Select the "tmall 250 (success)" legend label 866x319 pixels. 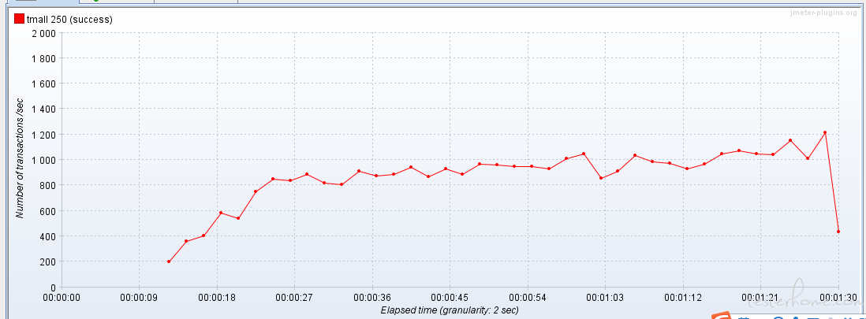pyautogui.click(x=69, y=19)
